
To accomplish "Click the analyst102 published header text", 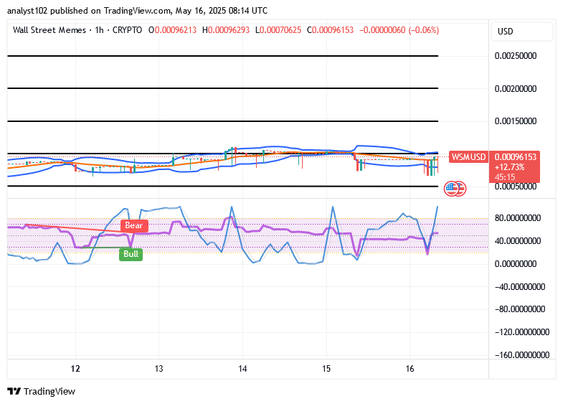I will coord(137,11).
